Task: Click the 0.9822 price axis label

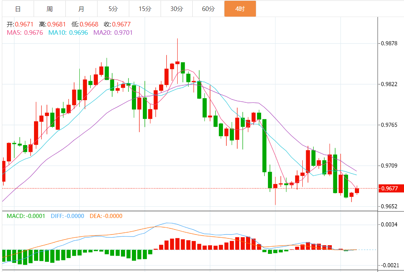Action: (x=389, y=84)
